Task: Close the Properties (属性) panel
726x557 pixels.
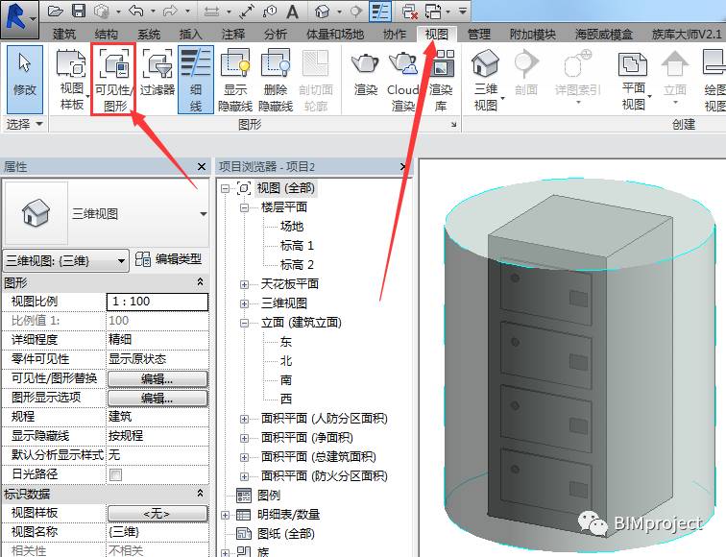Action: pos(202,167)
